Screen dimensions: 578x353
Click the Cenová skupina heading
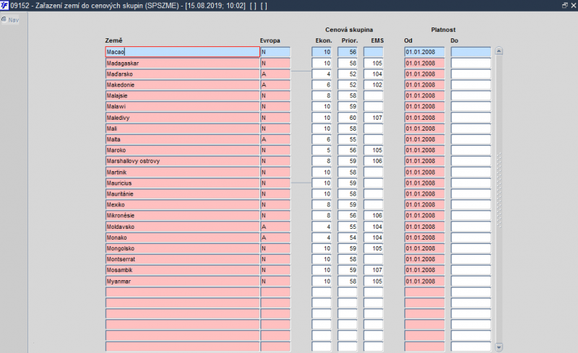tap(349, 30)
